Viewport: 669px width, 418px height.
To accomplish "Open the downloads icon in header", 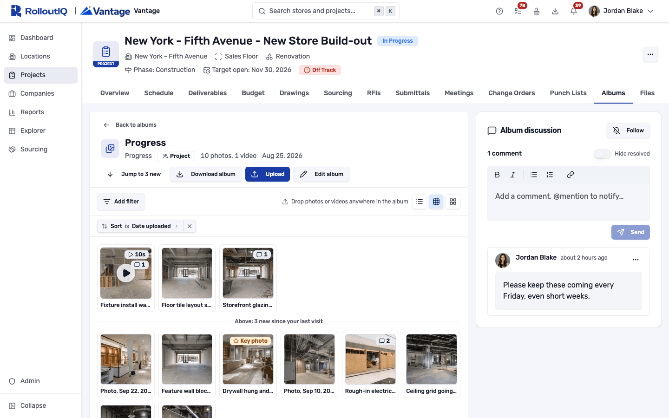I will click(555, 11).
